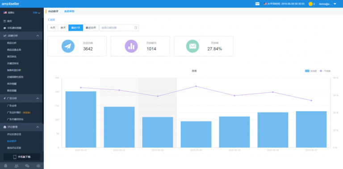Screen dimensions: 343x169
Task: Open the WeChat icon in sidebar footer
Action: point(27,166)
